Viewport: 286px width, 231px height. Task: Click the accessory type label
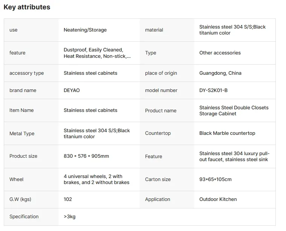27,73
